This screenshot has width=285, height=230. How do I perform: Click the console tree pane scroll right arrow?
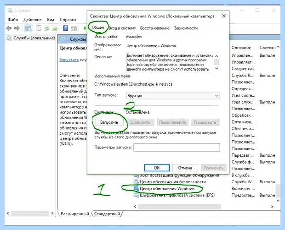tap(52, 214)
